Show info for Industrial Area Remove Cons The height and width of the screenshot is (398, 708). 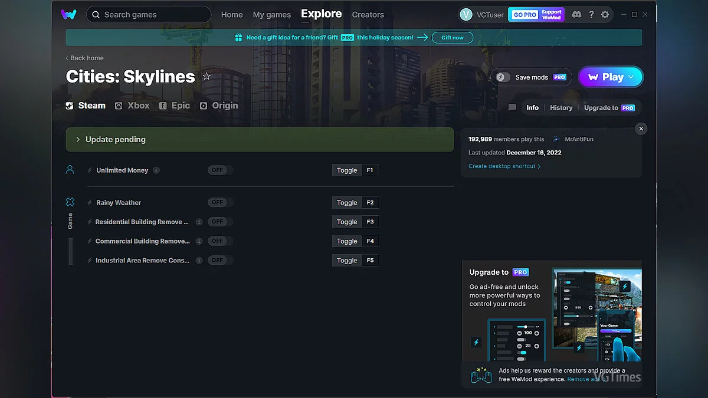[199, 261]
